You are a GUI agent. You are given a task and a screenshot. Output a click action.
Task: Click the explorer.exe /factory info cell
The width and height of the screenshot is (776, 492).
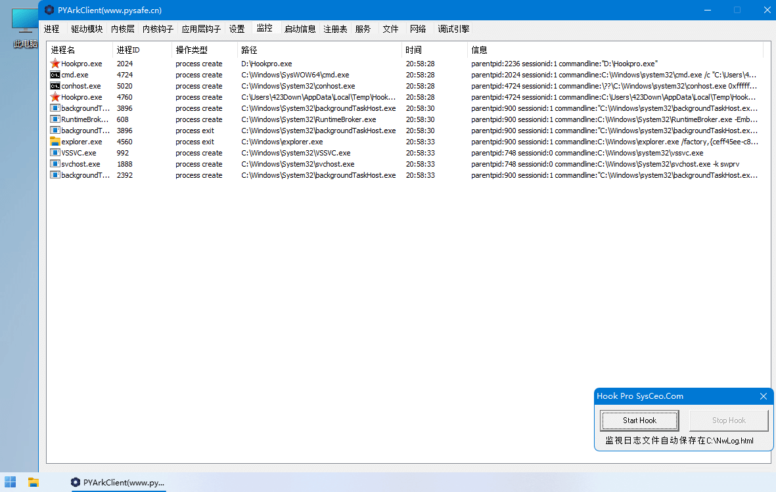(614, 142)
